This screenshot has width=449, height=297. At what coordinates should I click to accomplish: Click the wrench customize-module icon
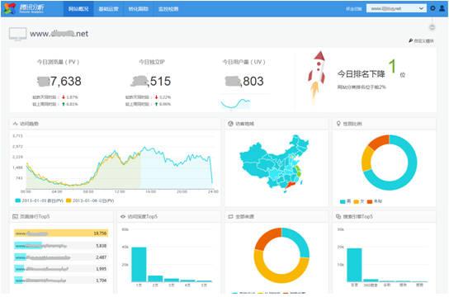click(410, 41)
